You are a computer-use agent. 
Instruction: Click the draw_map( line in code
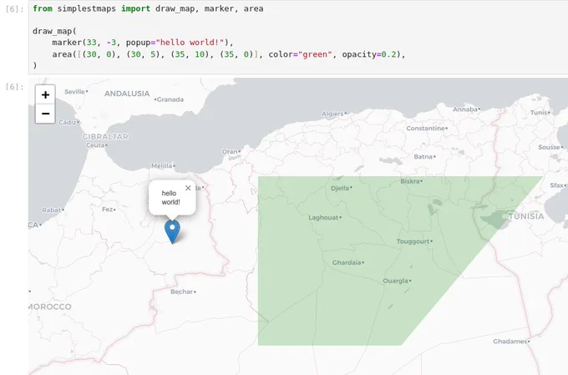pos(54,31)
